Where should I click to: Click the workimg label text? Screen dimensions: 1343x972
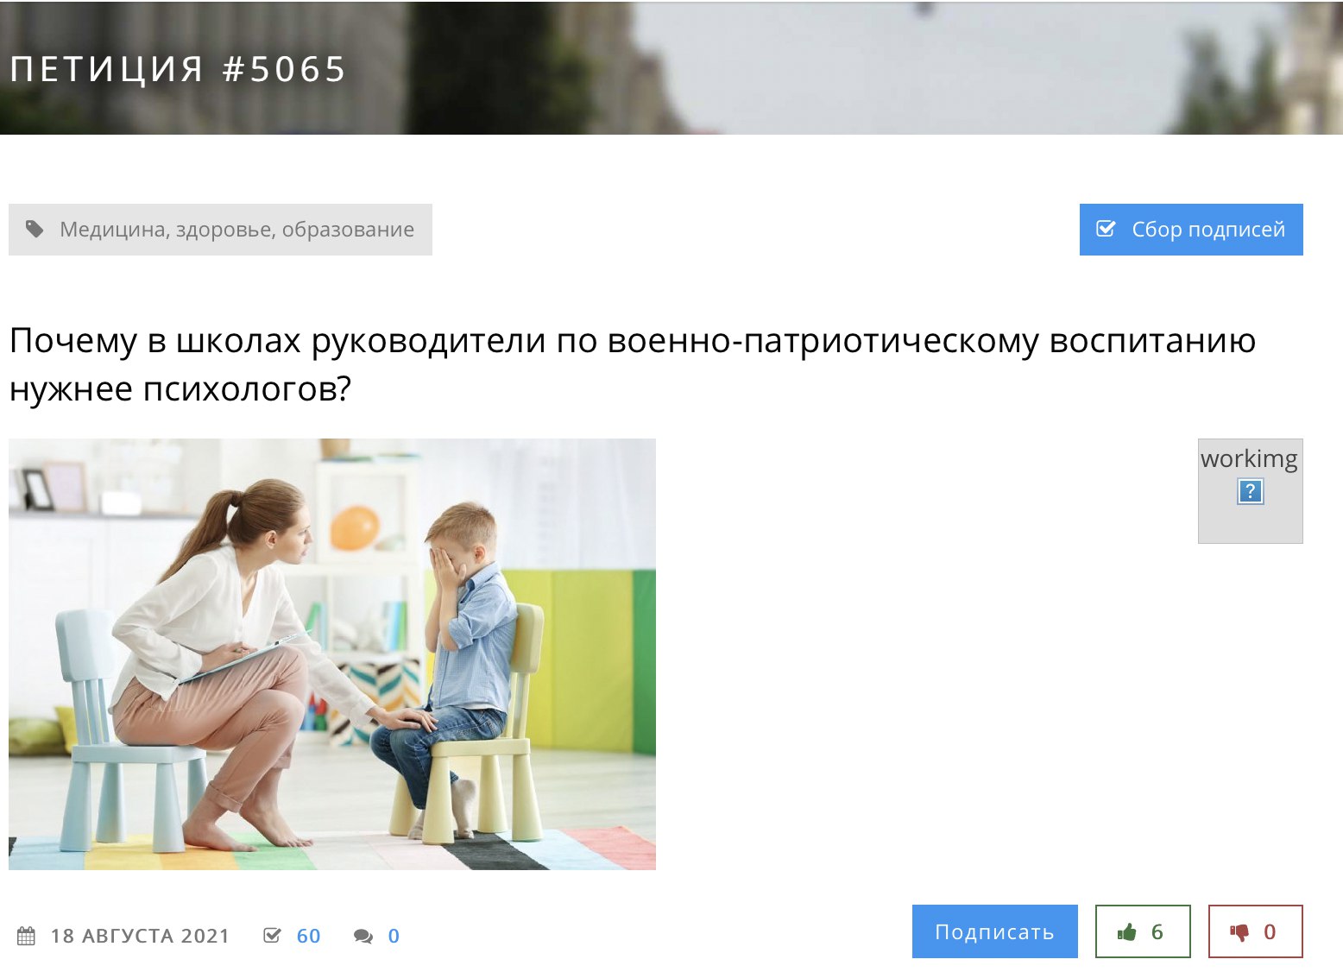1249,458
